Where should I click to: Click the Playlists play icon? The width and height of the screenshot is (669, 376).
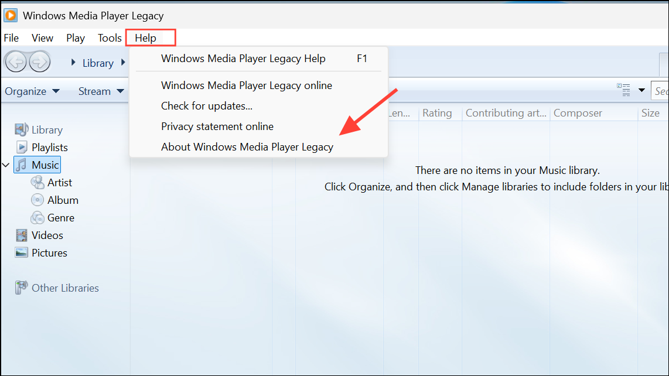tap(22, 147)
